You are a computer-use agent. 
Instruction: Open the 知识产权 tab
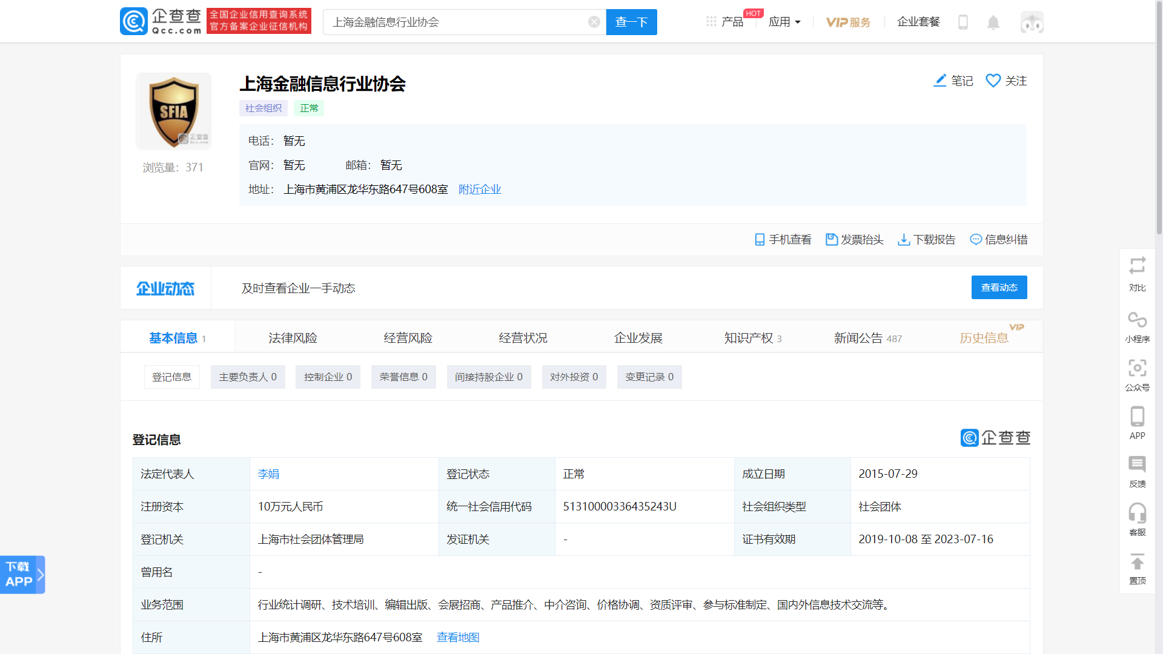click(x=749, y=338)
